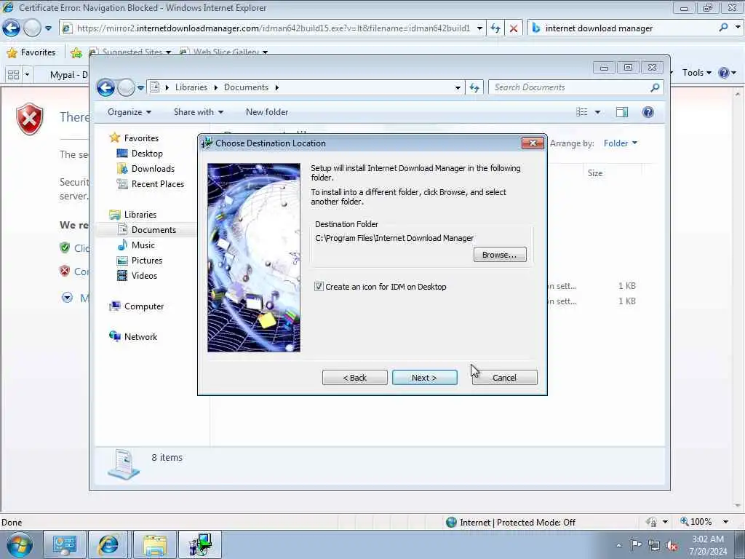This screenshot has height=559, width=745.
Task: Click the Size column header
Action: pyautogui.click(x=595, y=173)
